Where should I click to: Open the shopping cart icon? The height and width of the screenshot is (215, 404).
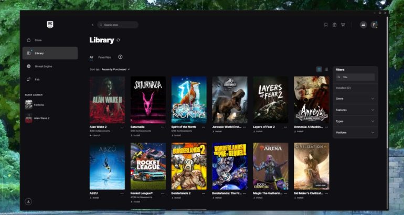point(343,25)
